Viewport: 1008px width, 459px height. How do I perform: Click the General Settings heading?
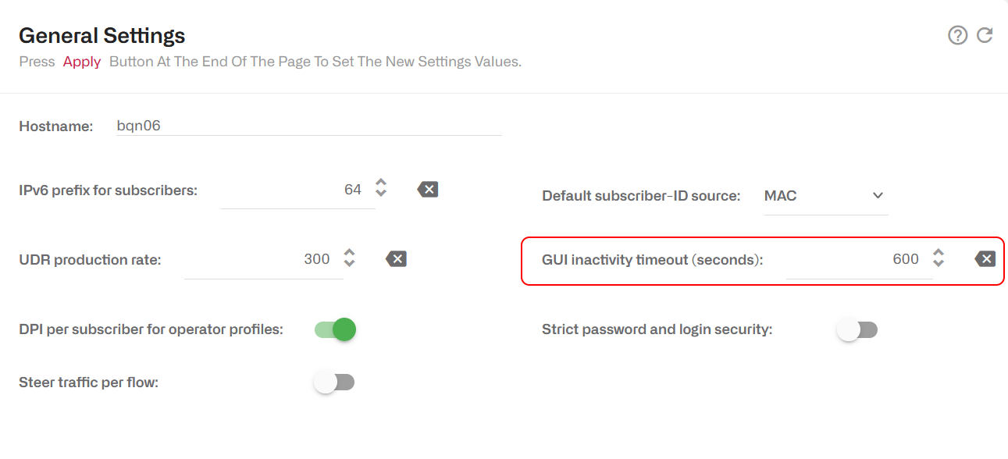(102, 35)
